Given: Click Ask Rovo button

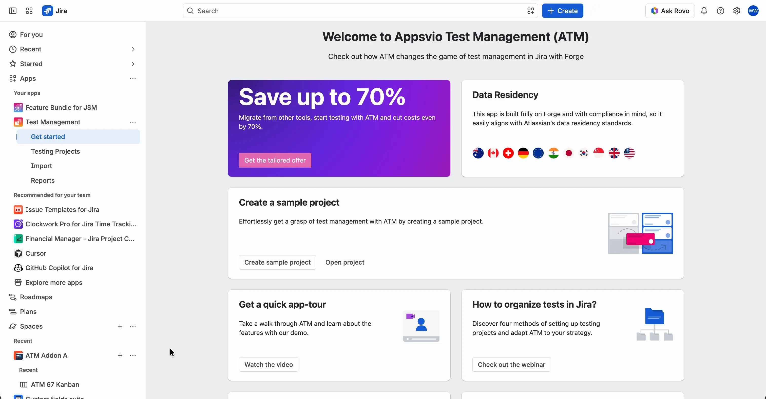Looking at the screenshot, I should [x=670, y=11].
